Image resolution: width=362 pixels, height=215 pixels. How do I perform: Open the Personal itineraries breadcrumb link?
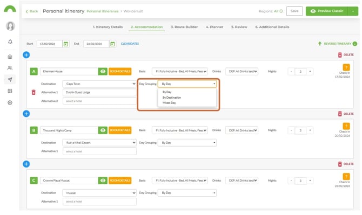pos(103,11)
